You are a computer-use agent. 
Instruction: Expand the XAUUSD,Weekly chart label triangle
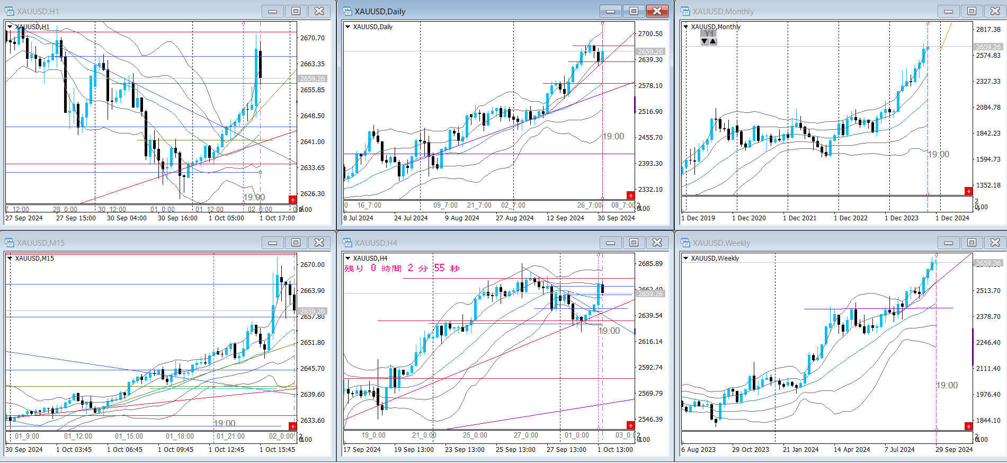click(x=685, y=258)
